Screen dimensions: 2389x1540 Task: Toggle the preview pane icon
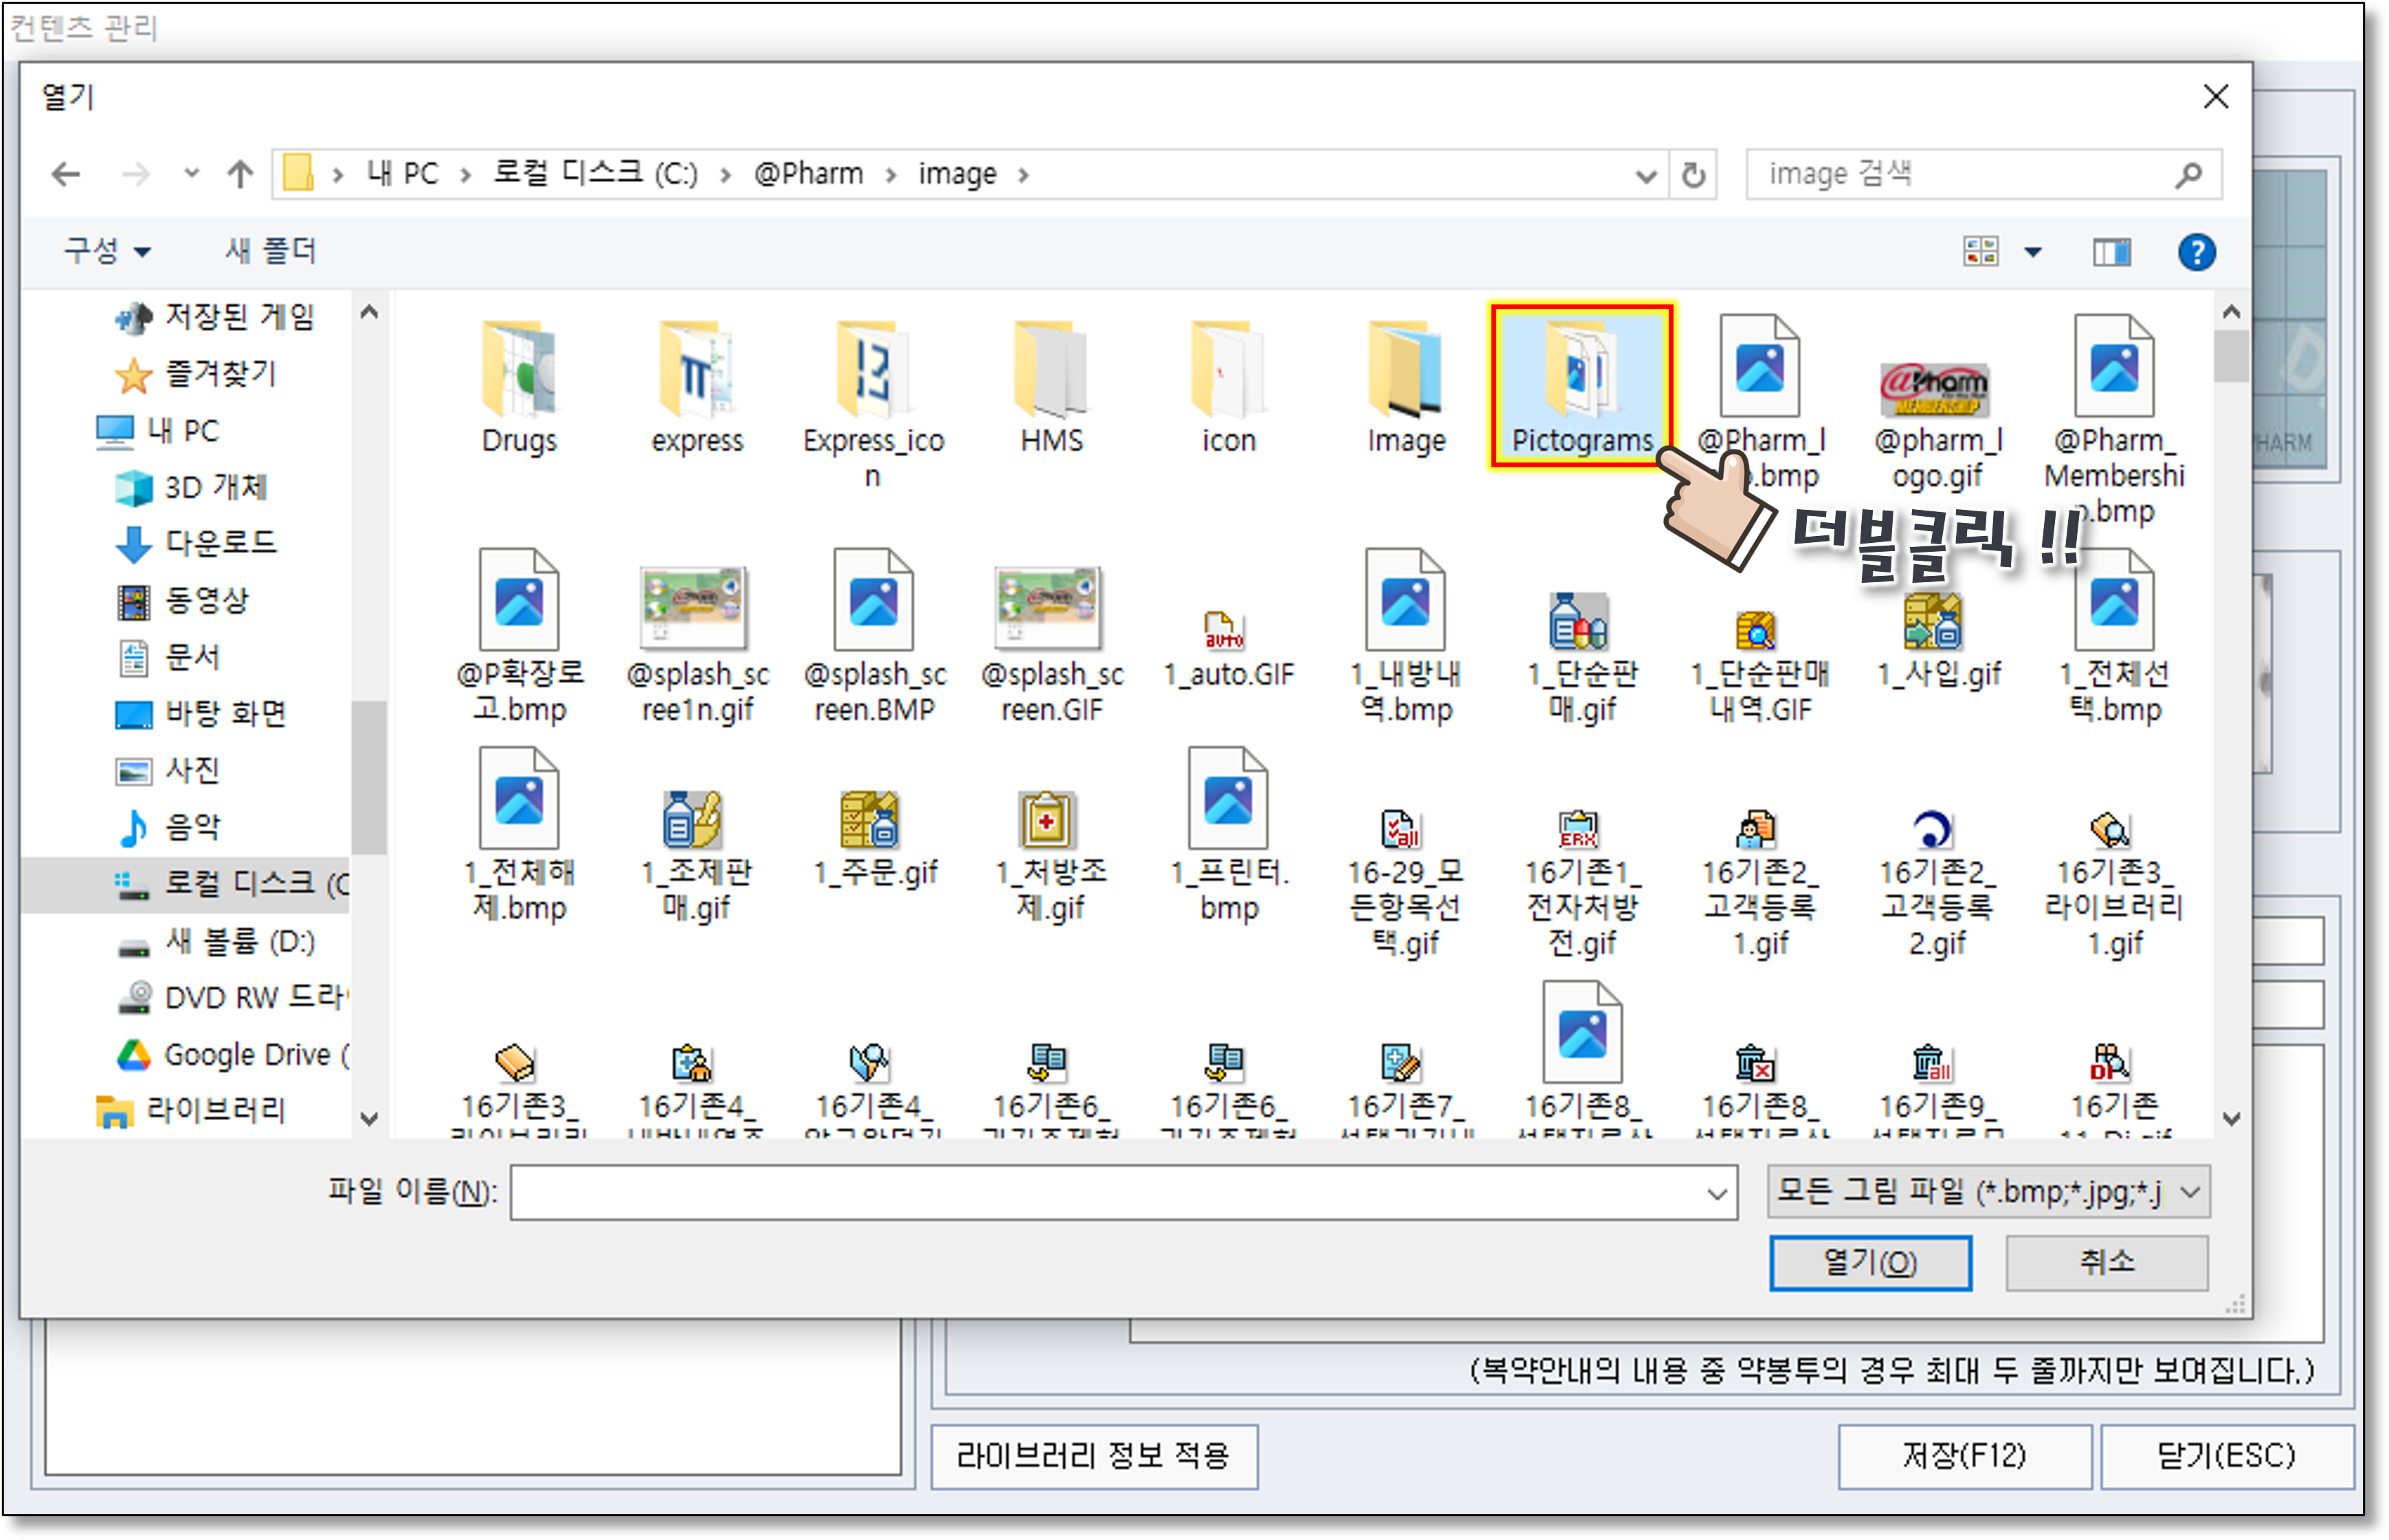pos(2111,252)
